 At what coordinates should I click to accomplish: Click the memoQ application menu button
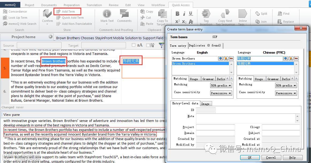click(10, 5)
